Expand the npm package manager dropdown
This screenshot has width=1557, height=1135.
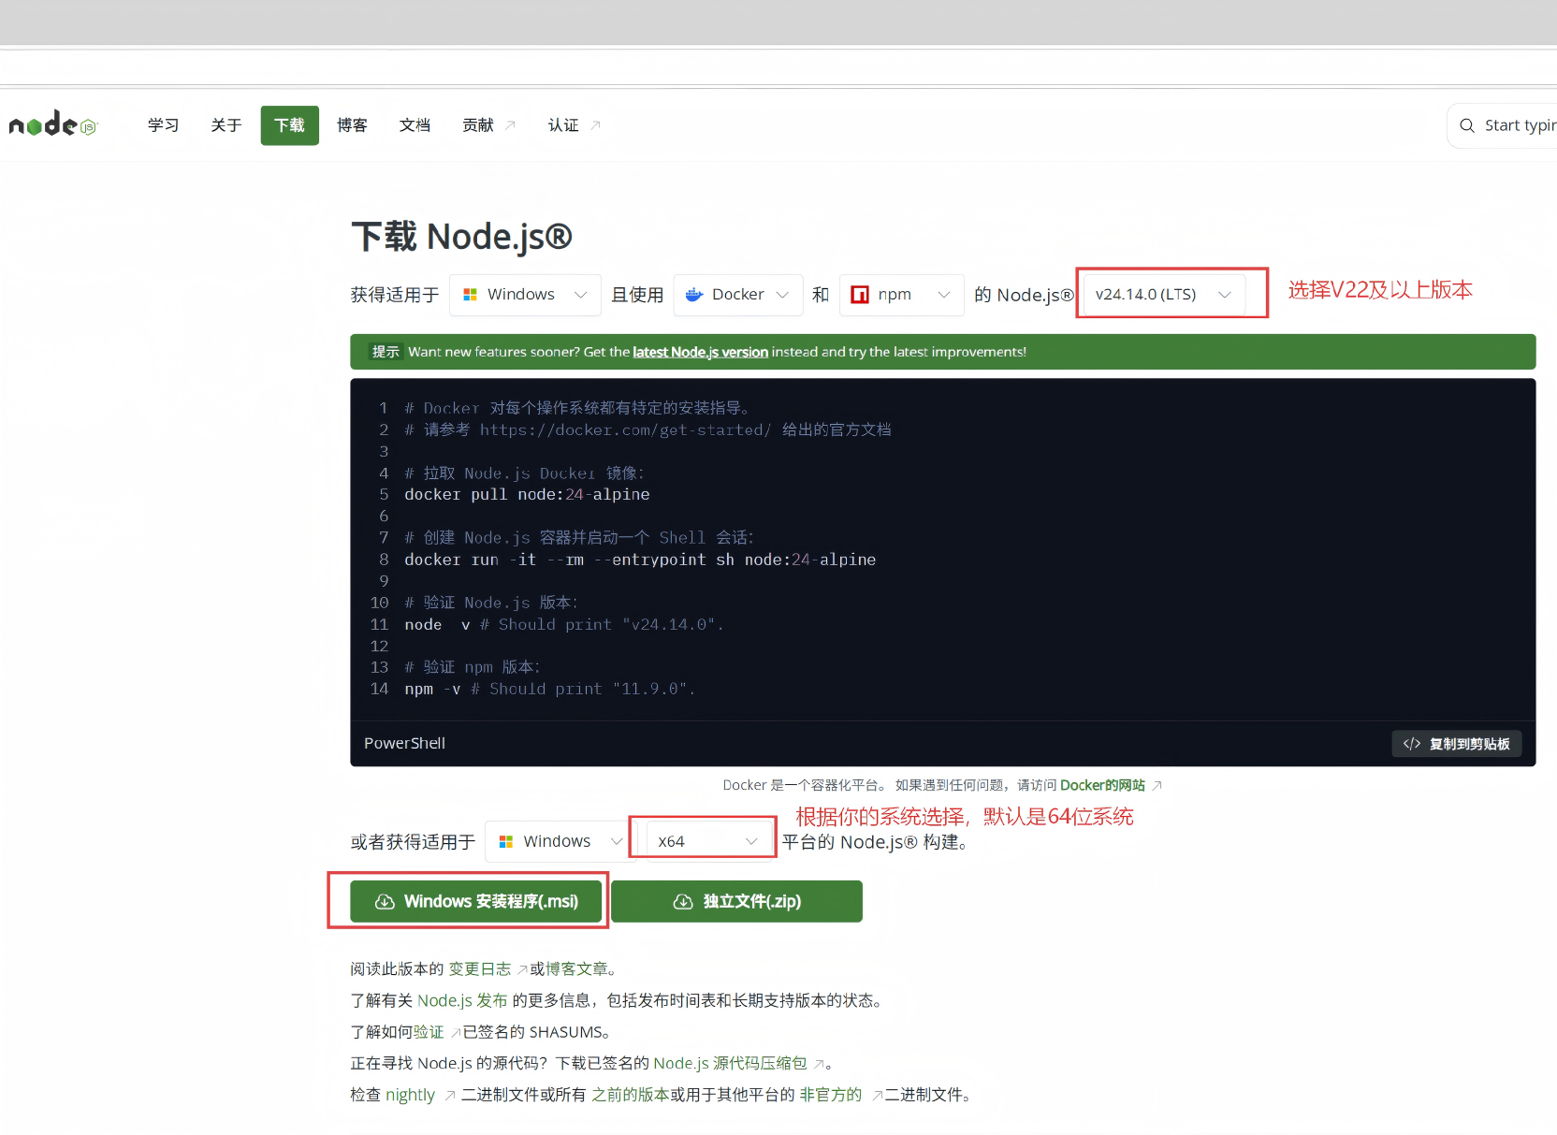click(x=902, y=295)
